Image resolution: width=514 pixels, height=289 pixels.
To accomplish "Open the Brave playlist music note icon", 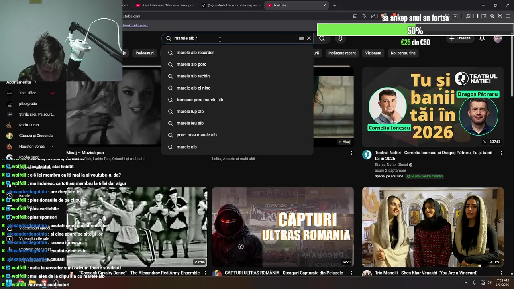I will coord(468,16).
